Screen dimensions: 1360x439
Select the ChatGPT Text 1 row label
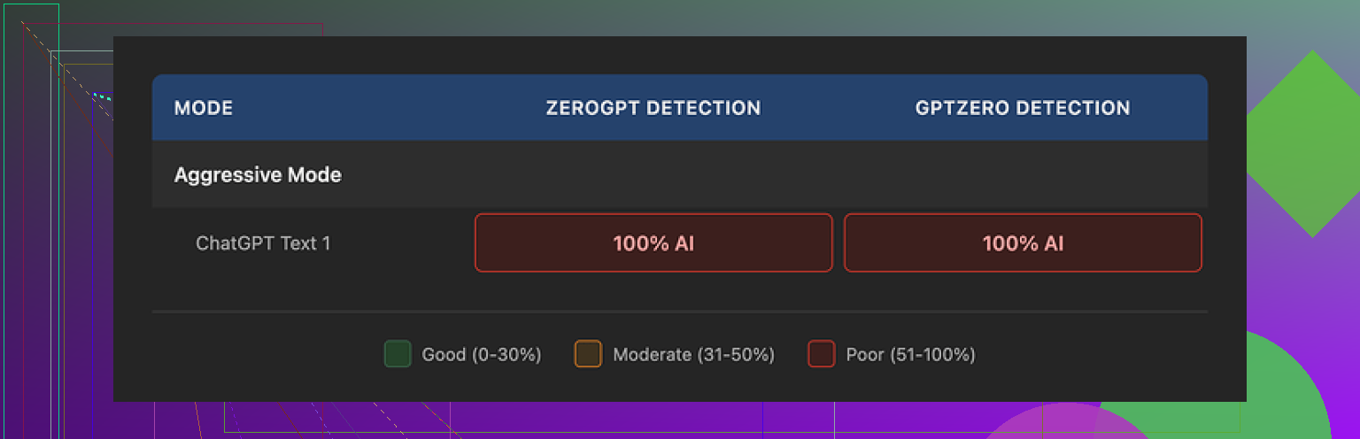tap(263, 243)
